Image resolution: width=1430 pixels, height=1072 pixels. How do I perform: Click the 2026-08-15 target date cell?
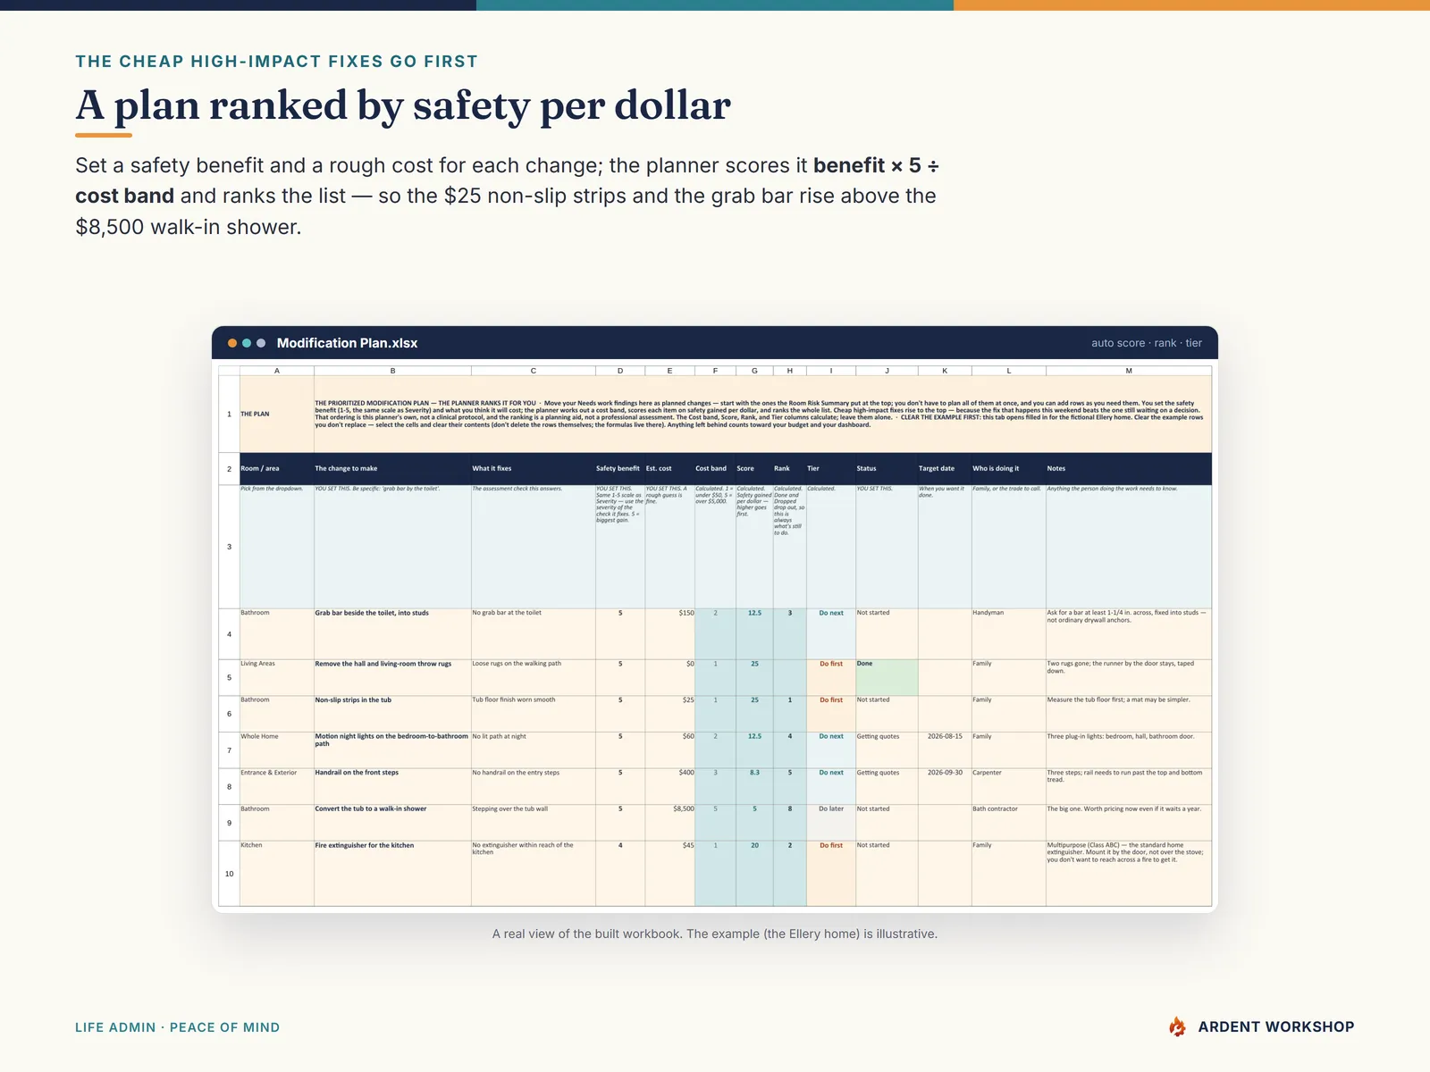(945, 750)
